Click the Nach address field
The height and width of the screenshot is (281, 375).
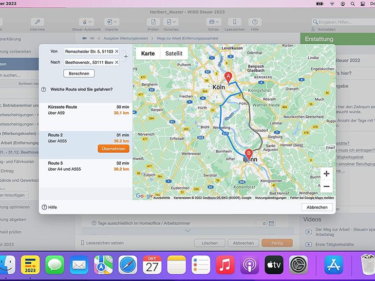coord(92,62)
